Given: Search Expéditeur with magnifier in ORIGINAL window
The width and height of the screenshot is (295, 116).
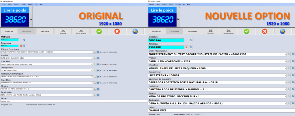Looking at the screenshot, I should click(95, 83).
